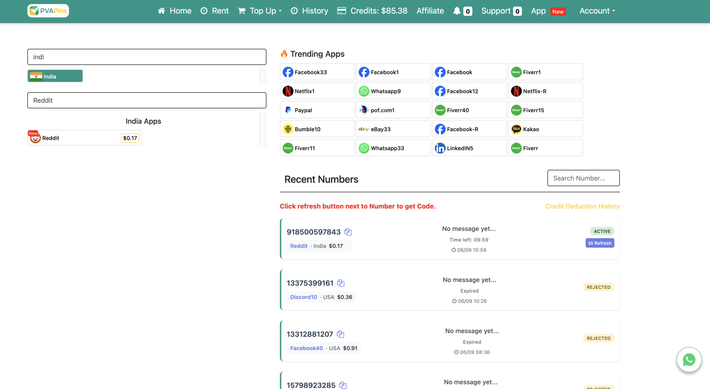Click the Search Number input field
710x389 pixels.
click(583, 178)
